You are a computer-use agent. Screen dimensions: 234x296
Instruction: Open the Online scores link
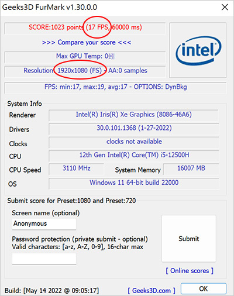click(190, 271)
